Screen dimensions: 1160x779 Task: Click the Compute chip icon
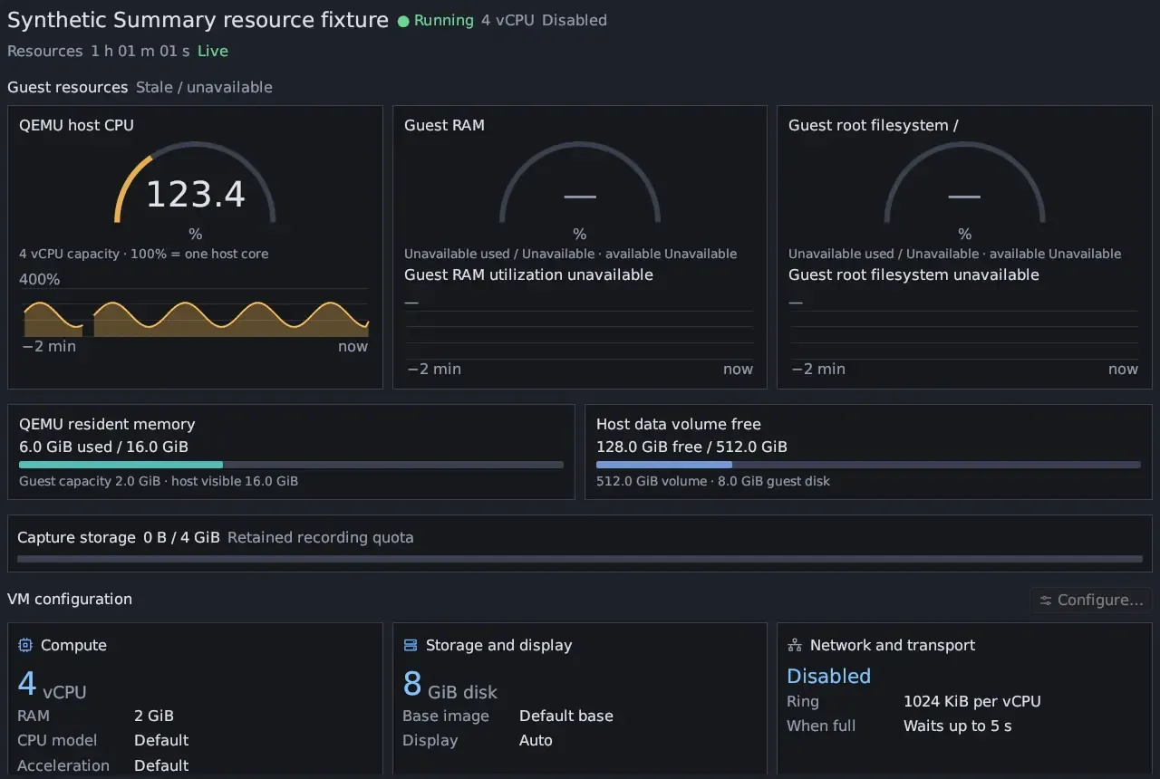[x=25, y=645]
